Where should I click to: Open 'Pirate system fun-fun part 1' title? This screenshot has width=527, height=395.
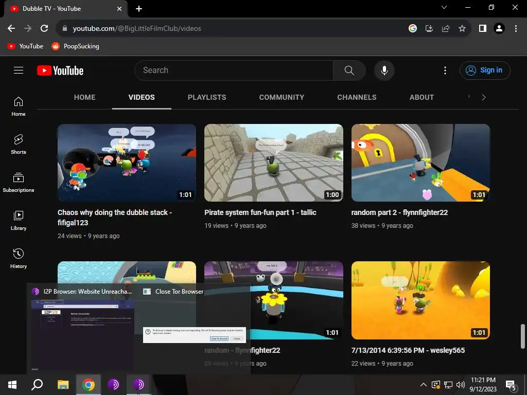[x=260, y=212]
